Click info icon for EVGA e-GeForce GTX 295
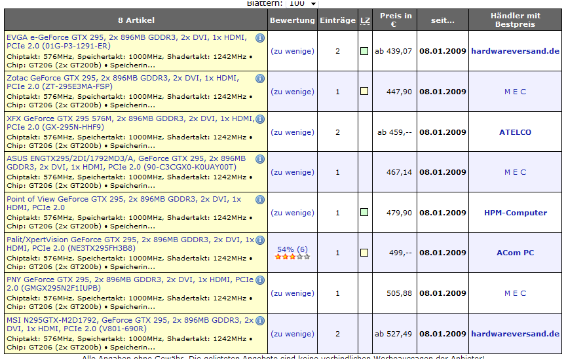The width and height of the screenshot is (566, 360). [x=260, y=38]
